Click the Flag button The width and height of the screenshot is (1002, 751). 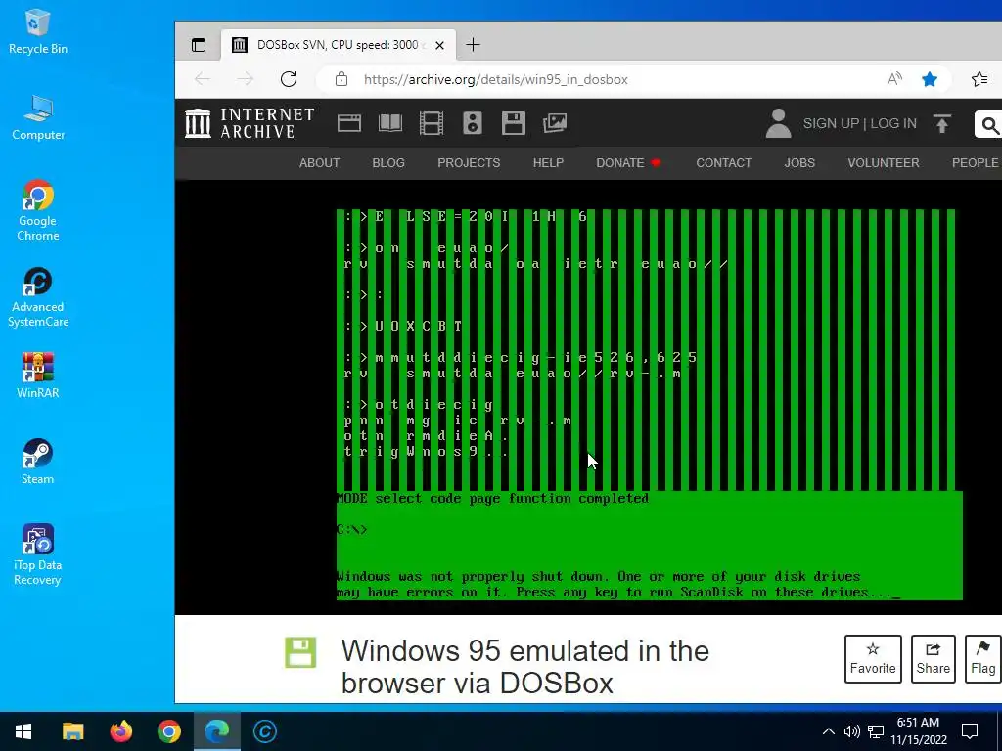(982, 658)
